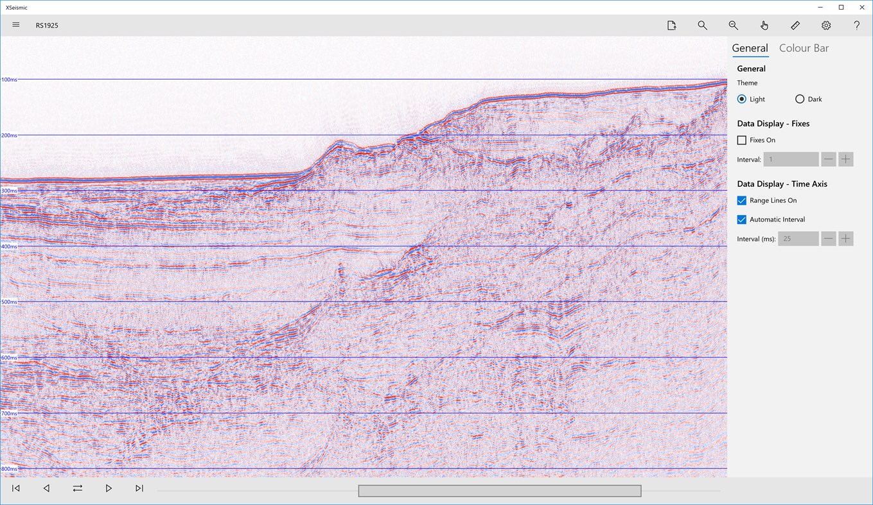Select the measure ruler tool

click(795, 25)
